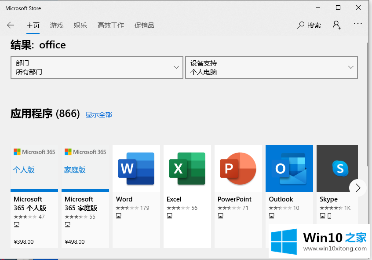
Task: Switch to the 娱乐 tab
Action: click(80, 26)
